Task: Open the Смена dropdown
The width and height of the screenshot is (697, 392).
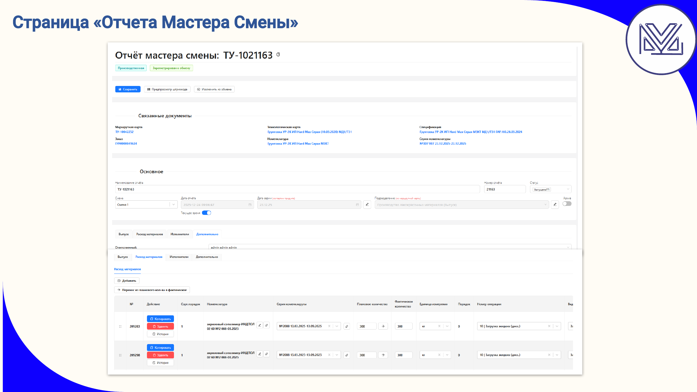Action: (x=173, y=205)
